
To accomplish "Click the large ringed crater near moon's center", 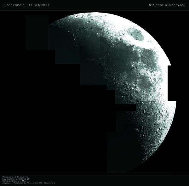I will 135,83.
